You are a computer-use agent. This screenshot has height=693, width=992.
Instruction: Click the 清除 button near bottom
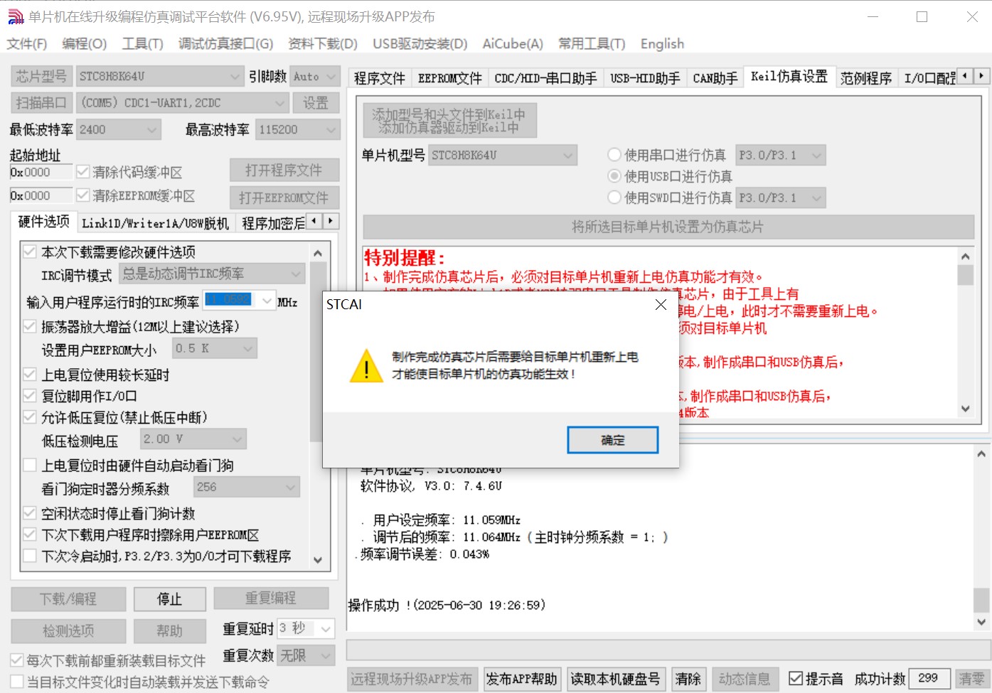point(688,679)
